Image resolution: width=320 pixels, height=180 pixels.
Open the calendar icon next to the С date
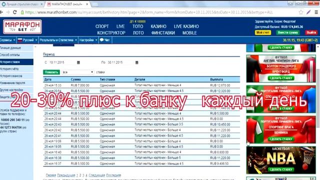pyautogui.click(x=78, y=62)
